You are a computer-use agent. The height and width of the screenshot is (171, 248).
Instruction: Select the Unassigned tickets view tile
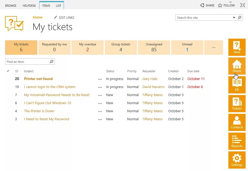(154, 48)
